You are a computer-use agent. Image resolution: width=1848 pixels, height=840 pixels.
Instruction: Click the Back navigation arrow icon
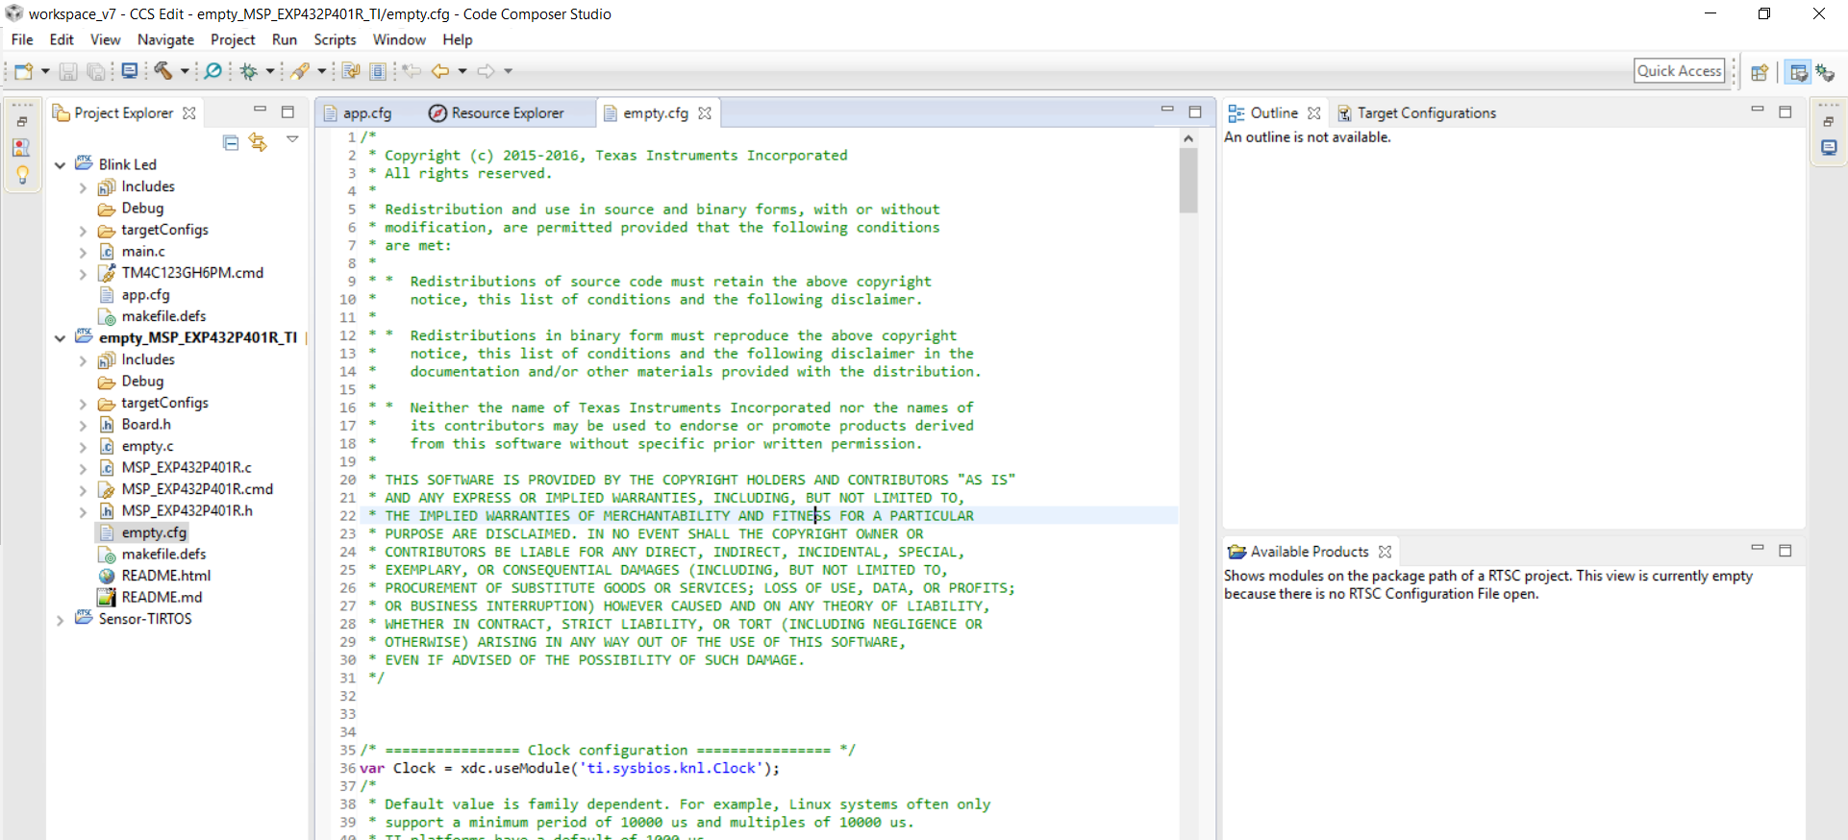pyautogui.click(x=440, y=71)
